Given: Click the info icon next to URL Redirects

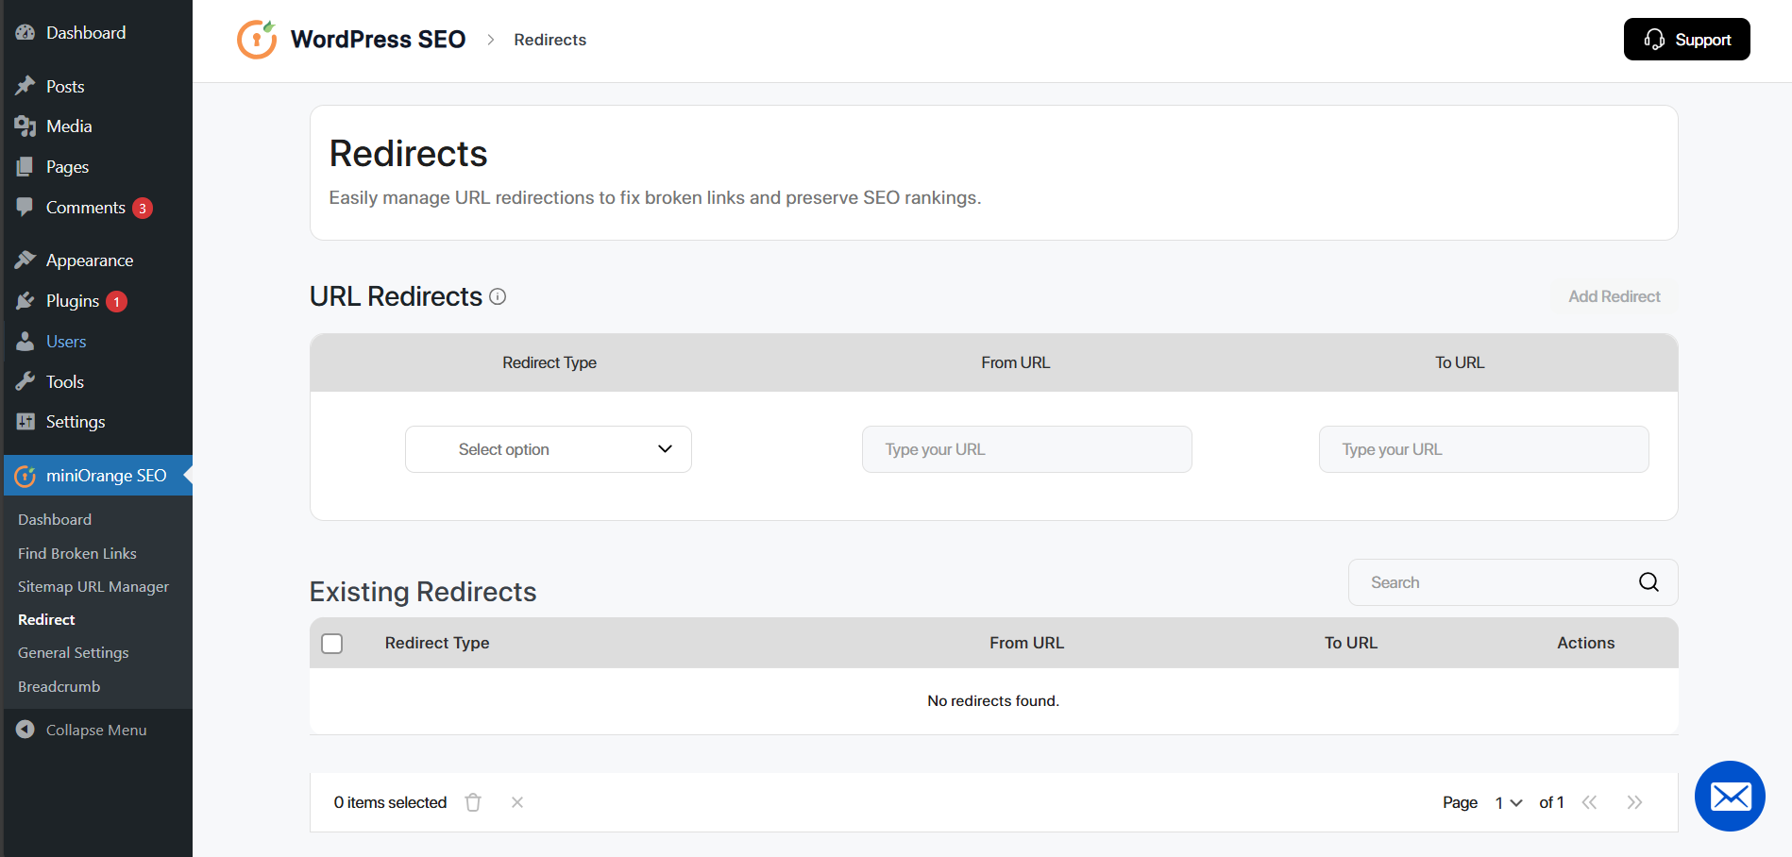Looking at the screenshot, I should pos(498,296).
